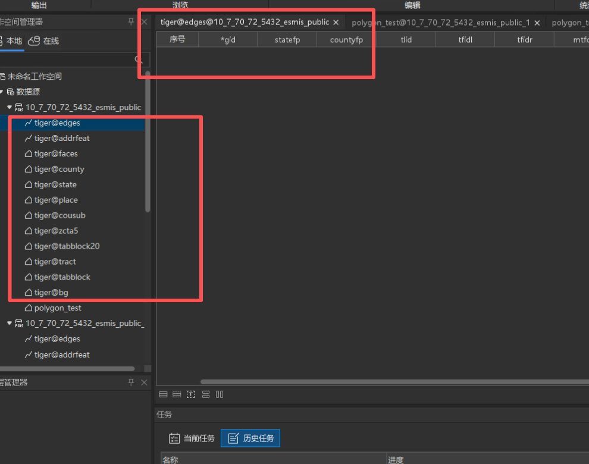
Task: Switch to the 在线 online tab
Action: pos(44,40)
